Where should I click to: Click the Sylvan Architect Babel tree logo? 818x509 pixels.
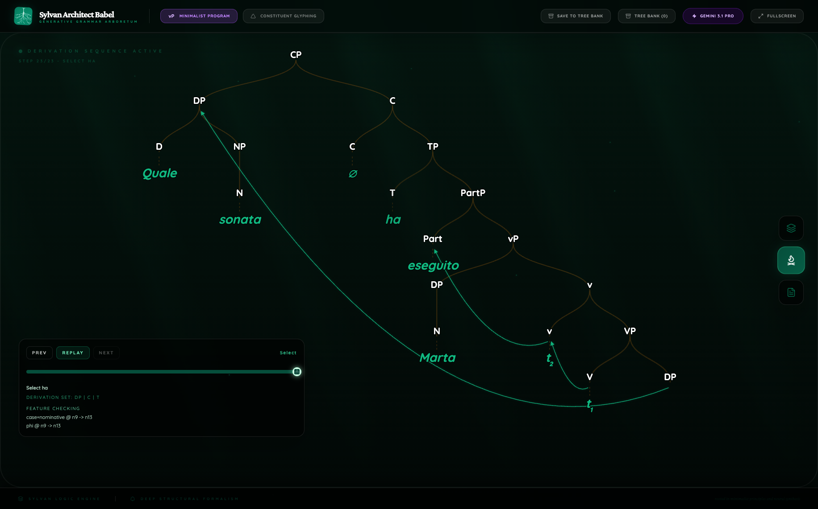23,16
